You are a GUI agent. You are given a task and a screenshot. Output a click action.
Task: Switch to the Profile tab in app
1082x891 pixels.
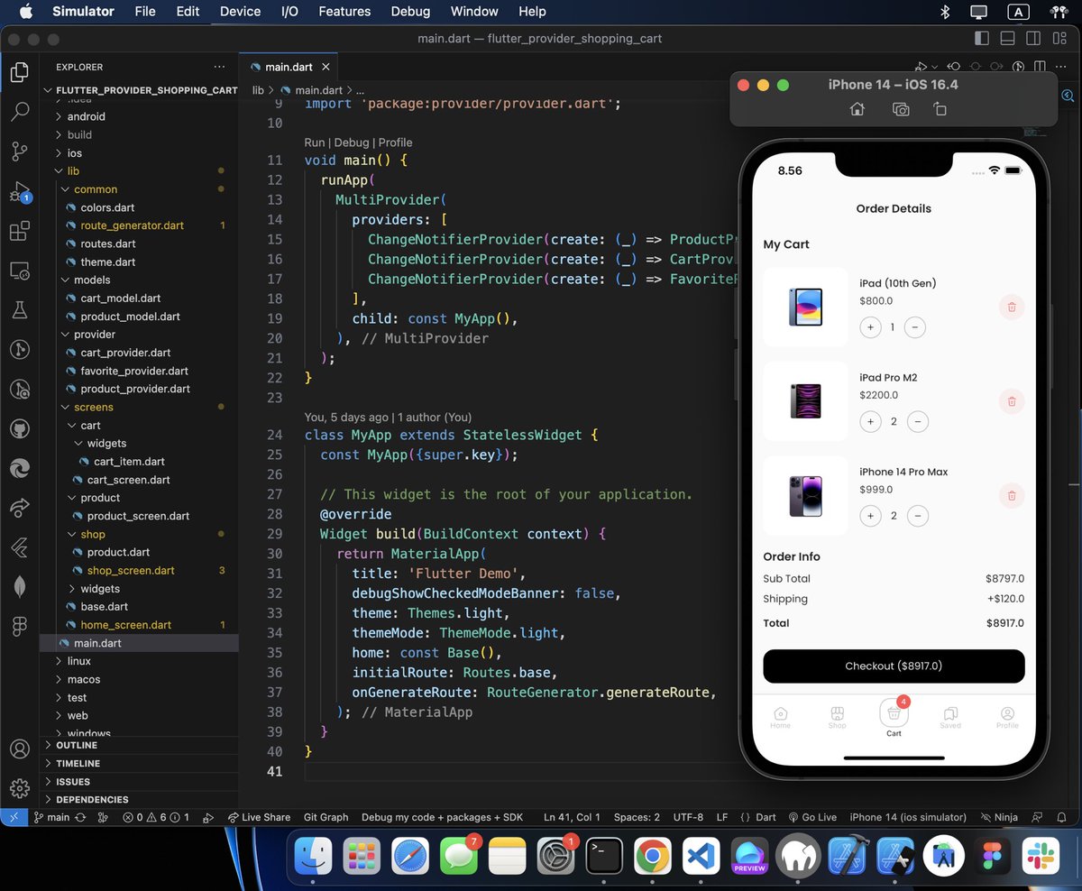pyautogui.click(x=1007, y=718)
